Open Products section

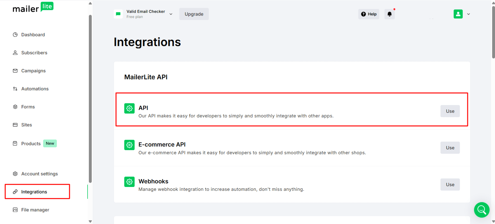point(31,144)
